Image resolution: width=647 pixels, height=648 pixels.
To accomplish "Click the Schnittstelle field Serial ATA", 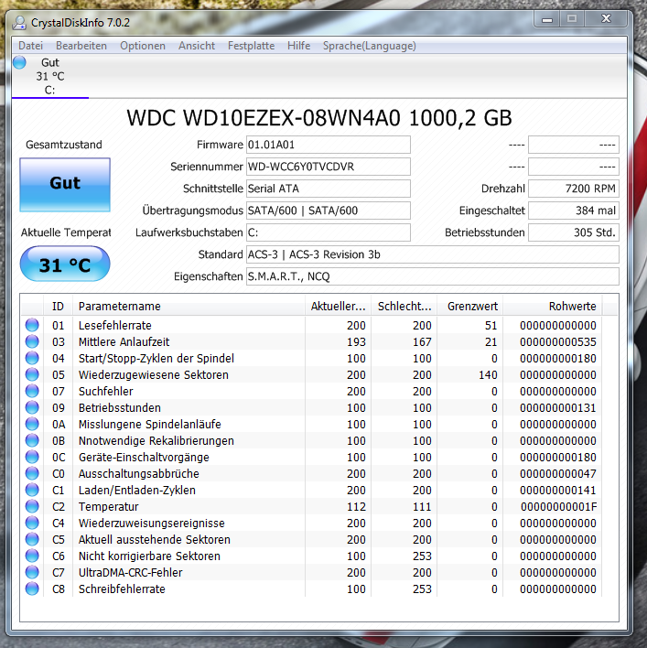I will point(329,189).
